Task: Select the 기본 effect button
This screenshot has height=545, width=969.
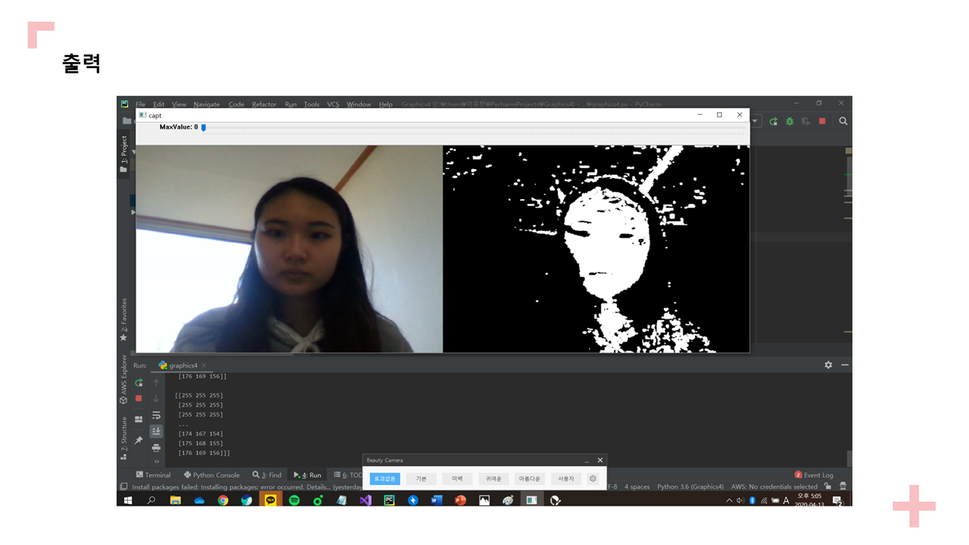Action: tap(421, 478)
